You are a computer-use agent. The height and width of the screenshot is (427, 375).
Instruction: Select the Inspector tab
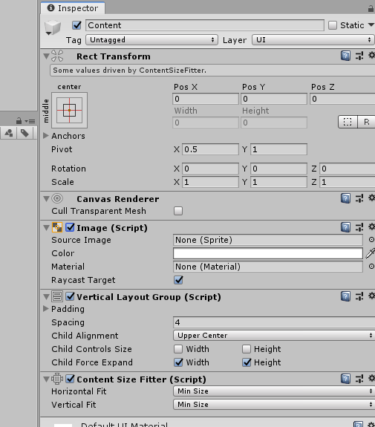click(x=73, y=8)
